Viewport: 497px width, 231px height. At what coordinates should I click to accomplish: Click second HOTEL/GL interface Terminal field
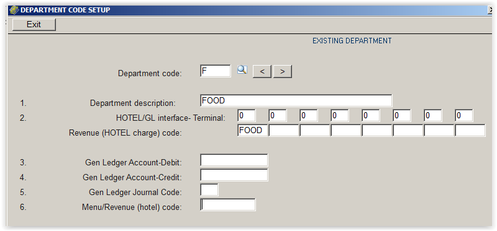[277, 116]
